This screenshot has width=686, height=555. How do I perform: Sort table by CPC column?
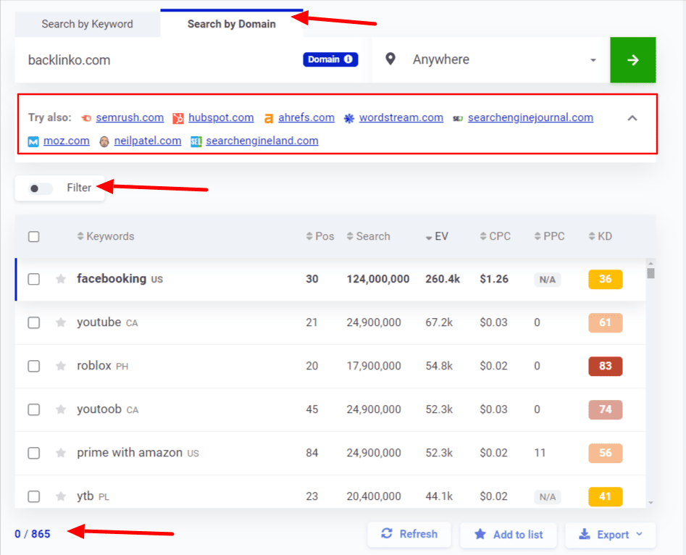(495, 236)
